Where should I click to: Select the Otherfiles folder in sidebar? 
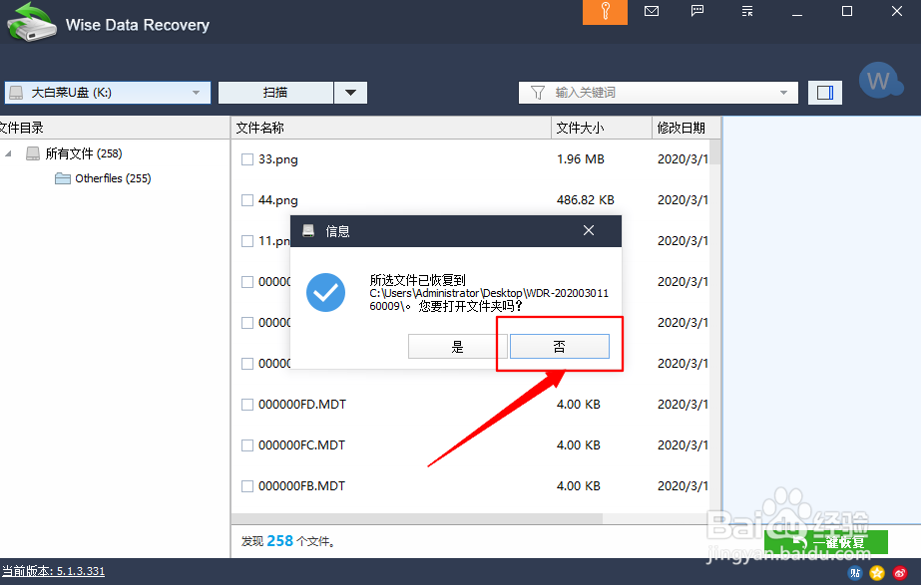103,178
